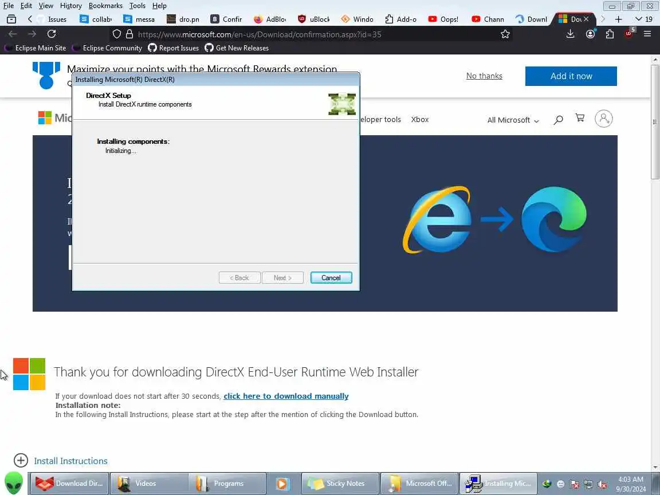
Task: Click the muted volume tray icon
Action: pos(602,485)
